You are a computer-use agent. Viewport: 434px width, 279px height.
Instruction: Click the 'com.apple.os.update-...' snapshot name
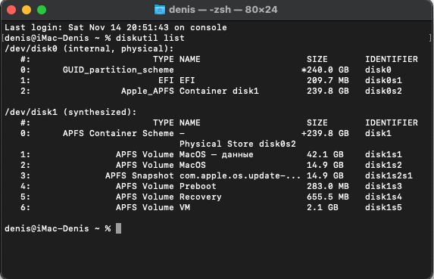pyautogui.click(x=239, y=175)
